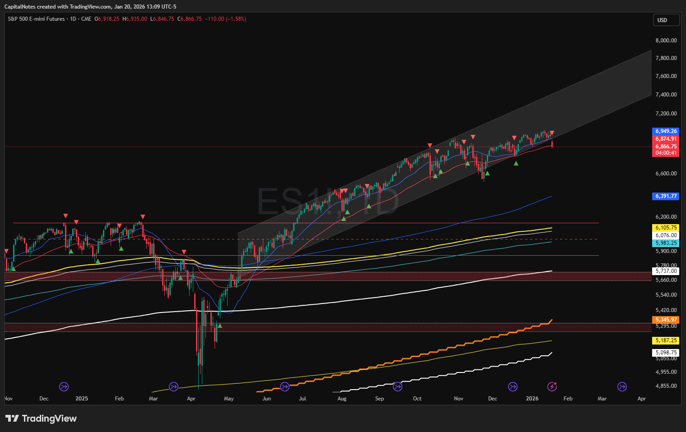
Task: Click the red current price label 6,866.75
Action: (x=665, y=146)
